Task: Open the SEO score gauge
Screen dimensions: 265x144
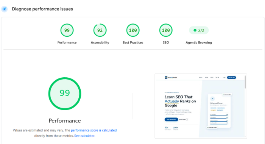Action: [166, 30]
